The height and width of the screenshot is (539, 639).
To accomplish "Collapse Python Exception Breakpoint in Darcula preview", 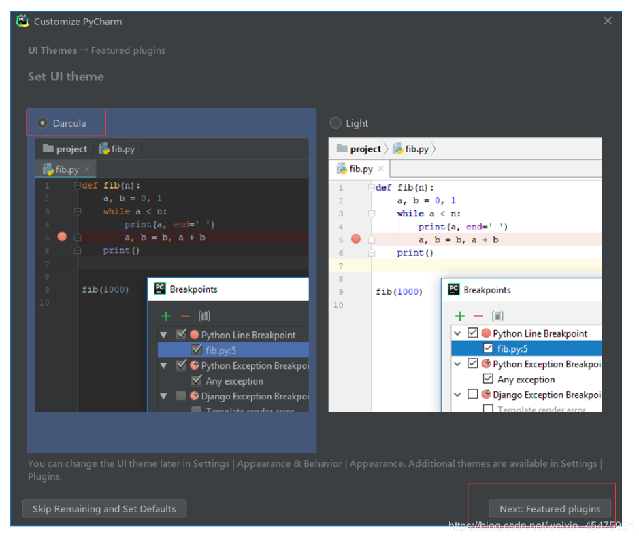I will pyautogui.click(x=164, y=365).
